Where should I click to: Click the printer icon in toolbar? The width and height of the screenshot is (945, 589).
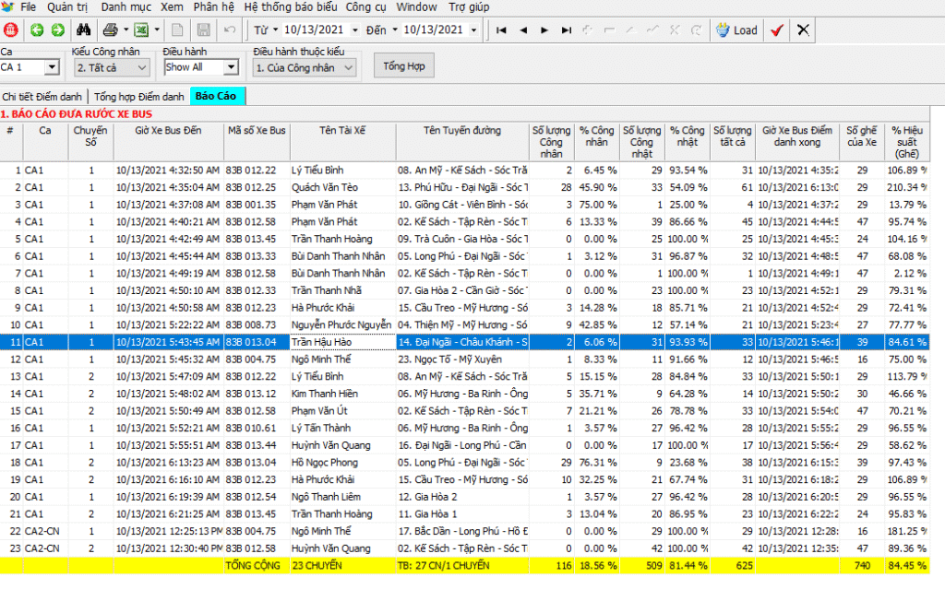[x=110, y=30]
